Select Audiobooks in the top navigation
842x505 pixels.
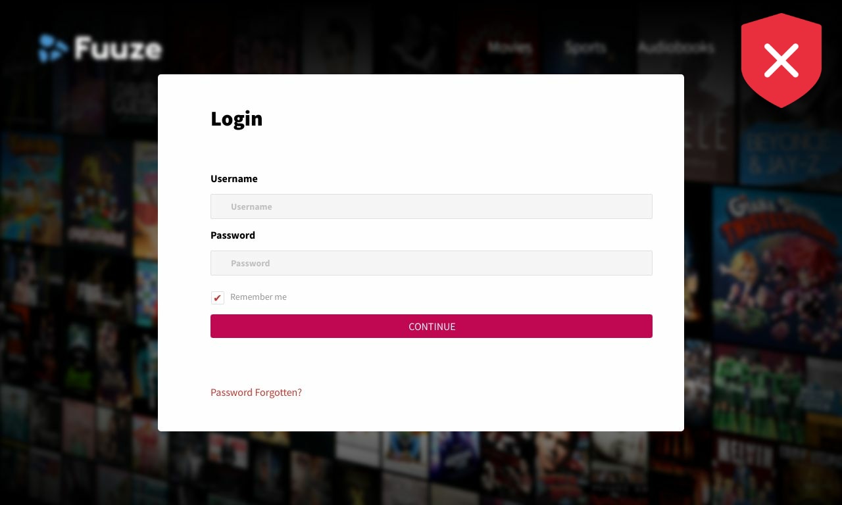[676, 47]
